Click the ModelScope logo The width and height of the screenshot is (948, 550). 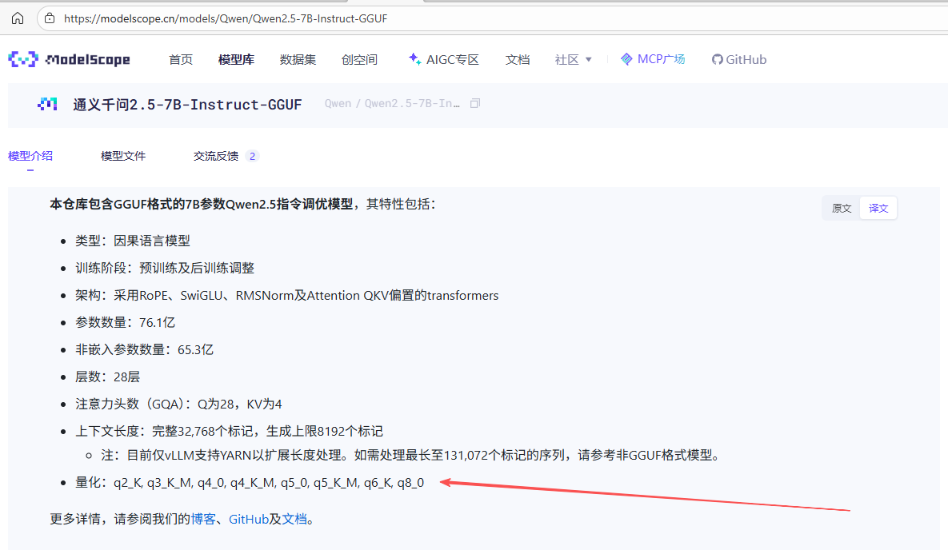click(69, 59)
